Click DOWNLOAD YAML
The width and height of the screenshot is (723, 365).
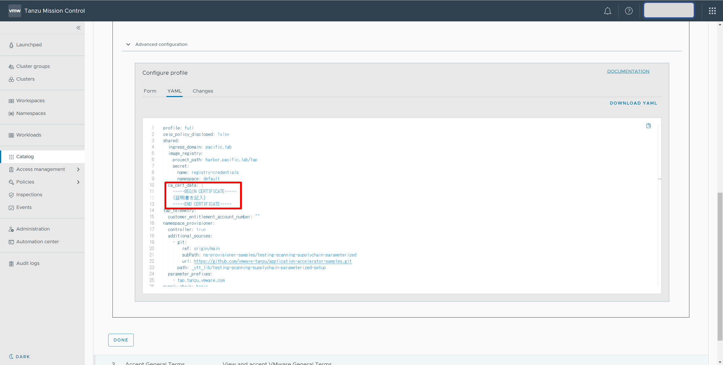click(633, 103)
